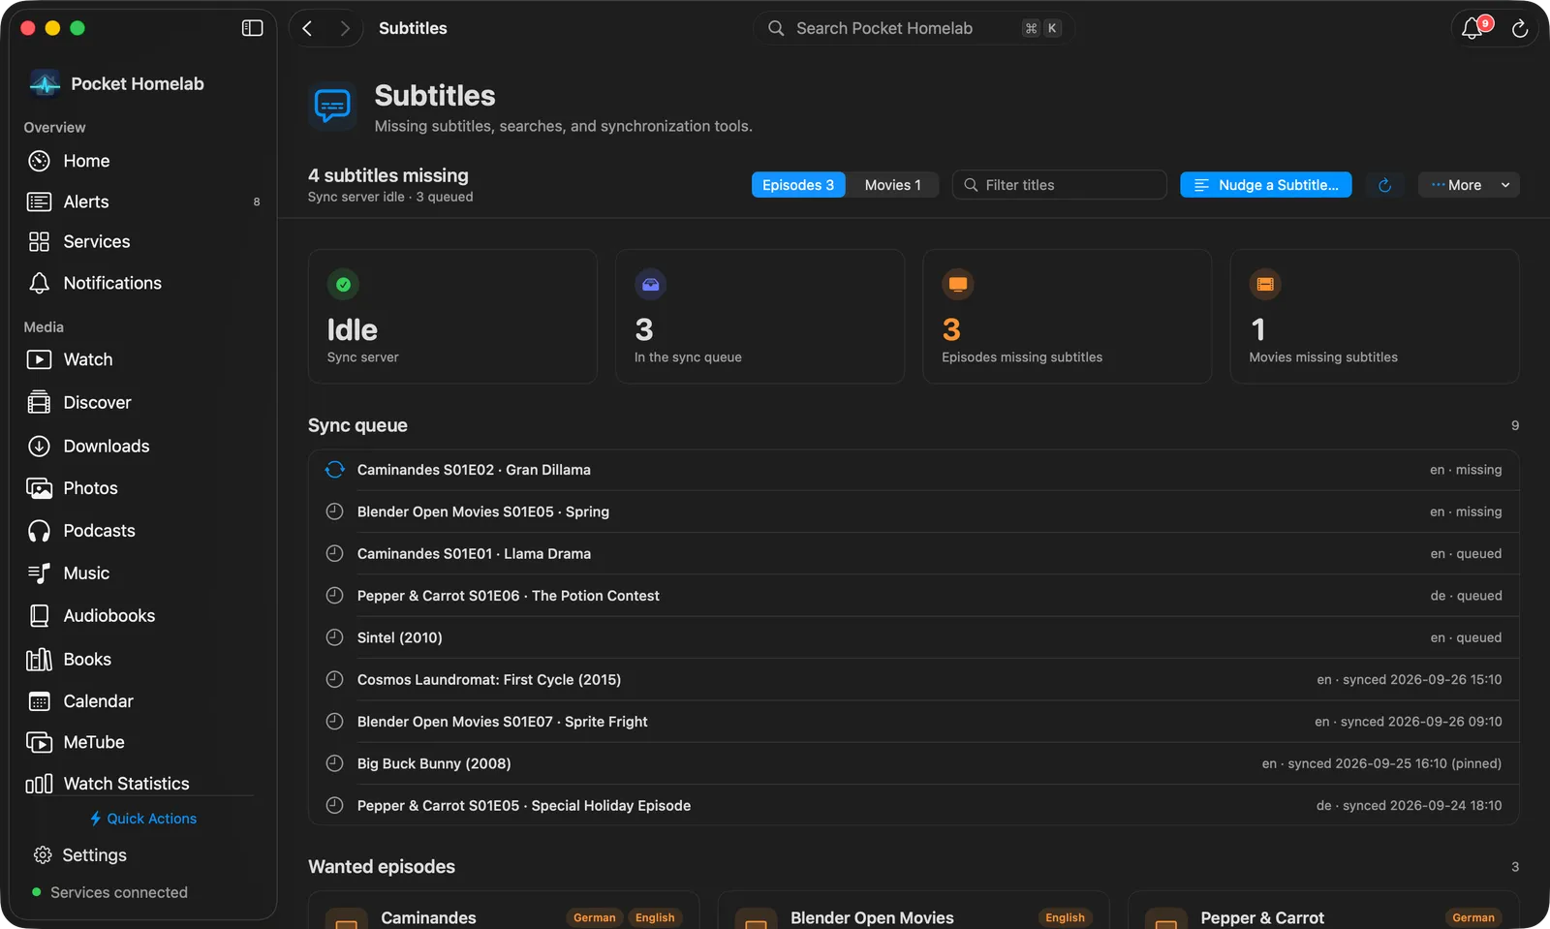1550x929 pixels.
Task: Click the In the sync queue card
Action: (x=759, y=317)
